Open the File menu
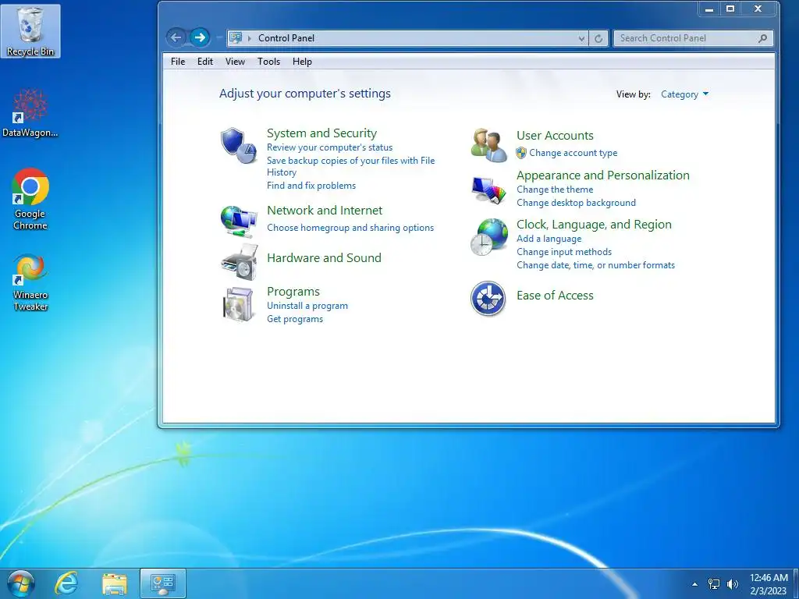Screen dimensions: 799x599 (178, 62)
